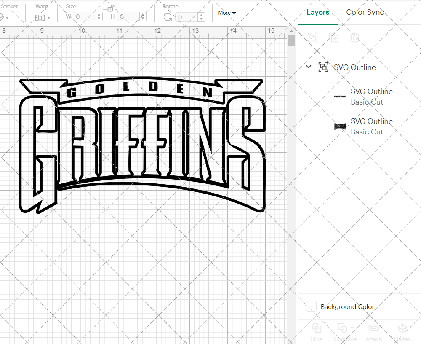Select the first SVG Outline Basic Cut layer

click(370, 97)
